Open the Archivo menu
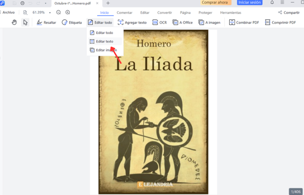 [x=8, y=12]
